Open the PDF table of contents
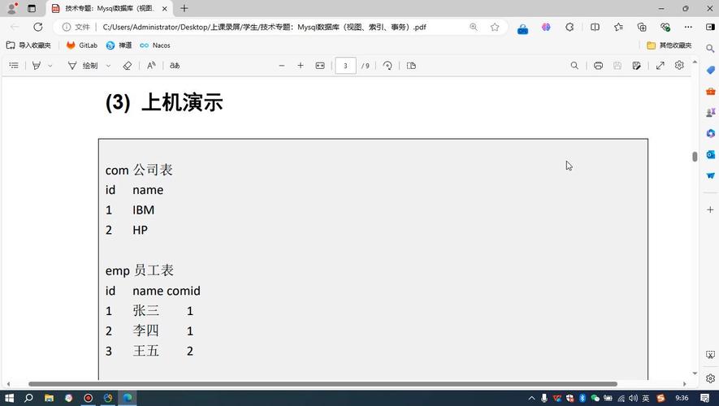 click(14, 66)
